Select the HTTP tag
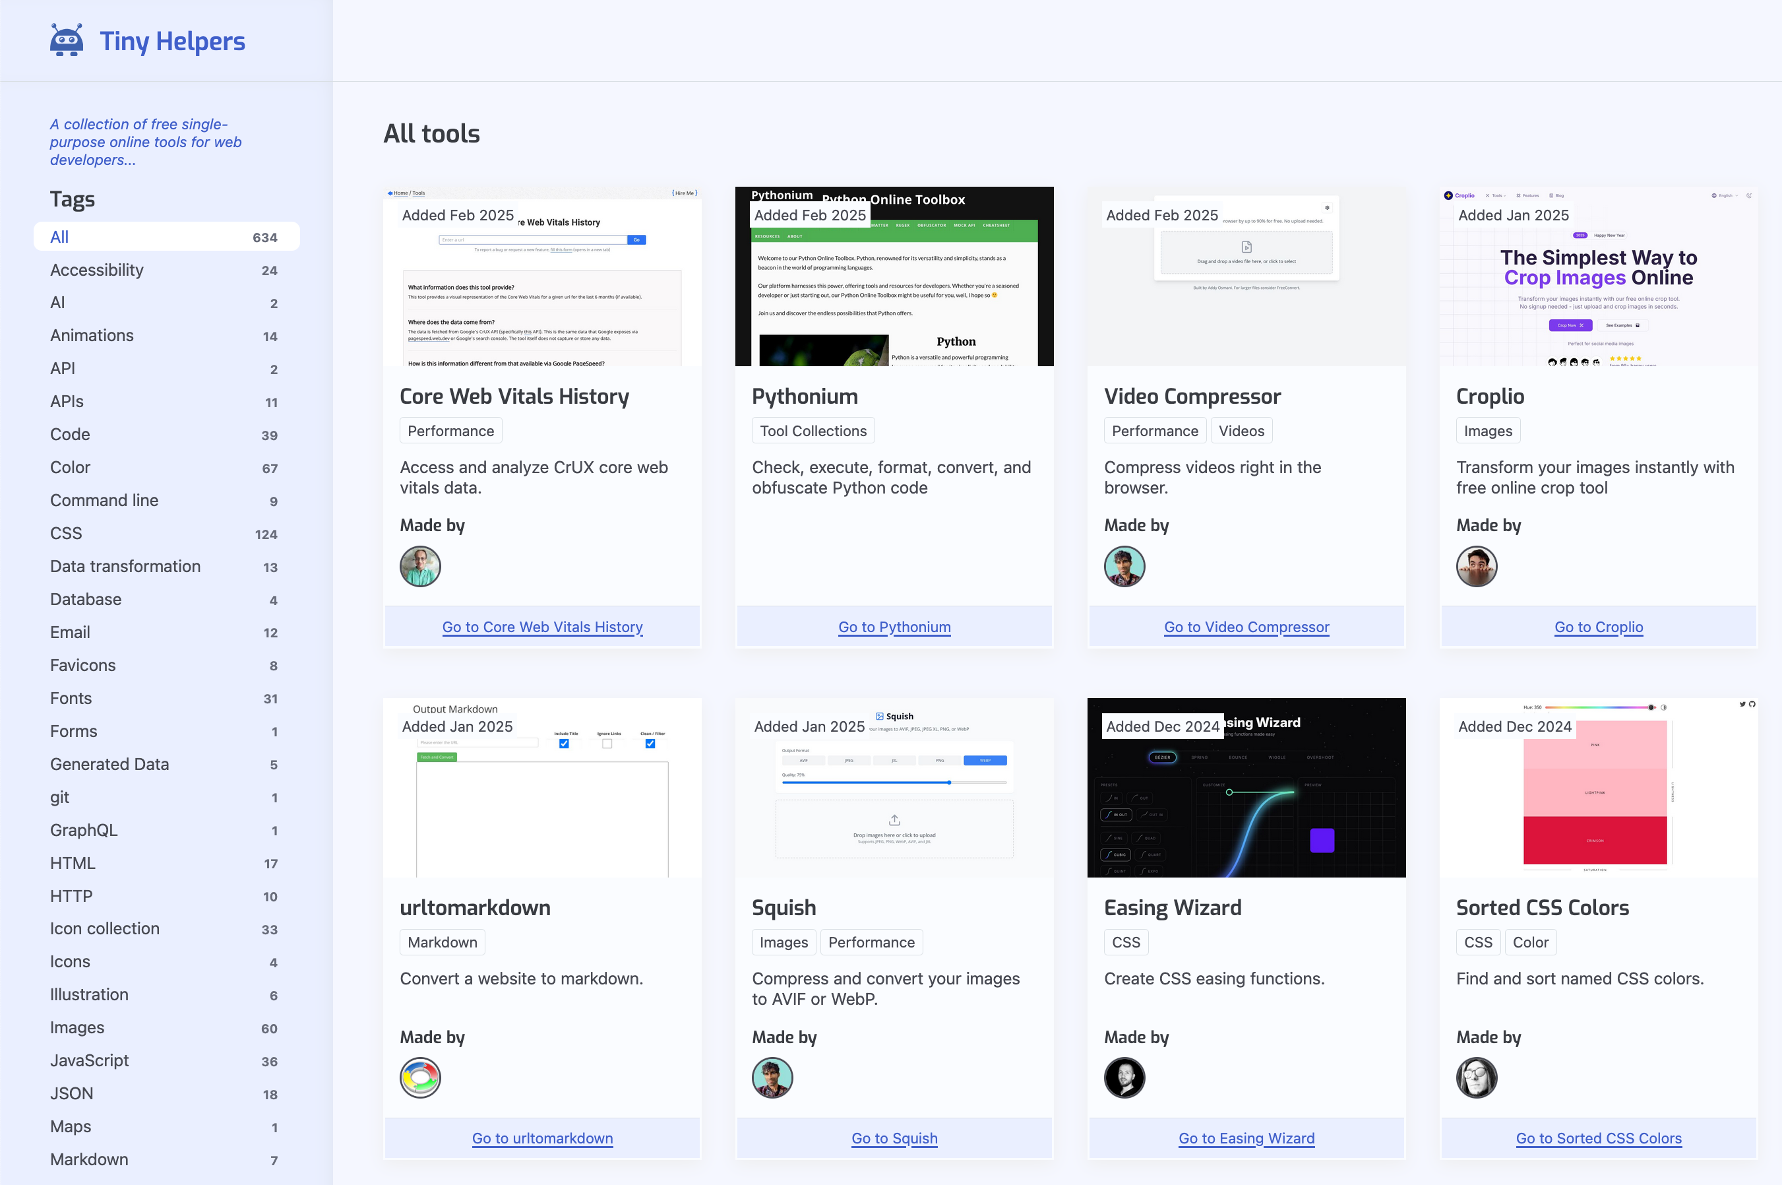The width and height of the screenshot is (1782, 1185). coord(166,896)
